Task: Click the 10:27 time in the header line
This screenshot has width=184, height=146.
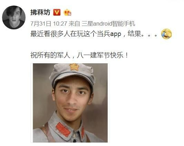Action: click(60, 24)
